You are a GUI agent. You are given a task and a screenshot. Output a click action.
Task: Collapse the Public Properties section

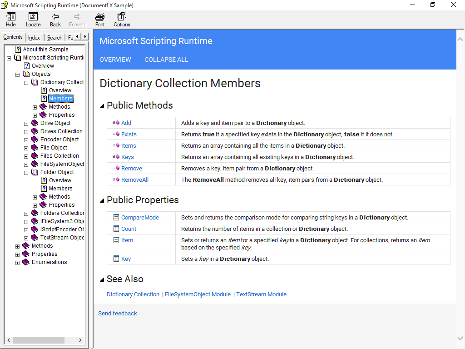coord(102,200)
